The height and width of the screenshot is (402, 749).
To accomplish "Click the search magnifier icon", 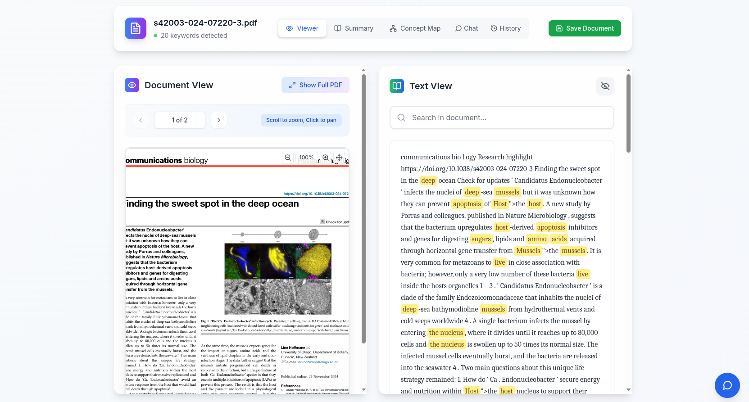I will coord(401,117).
